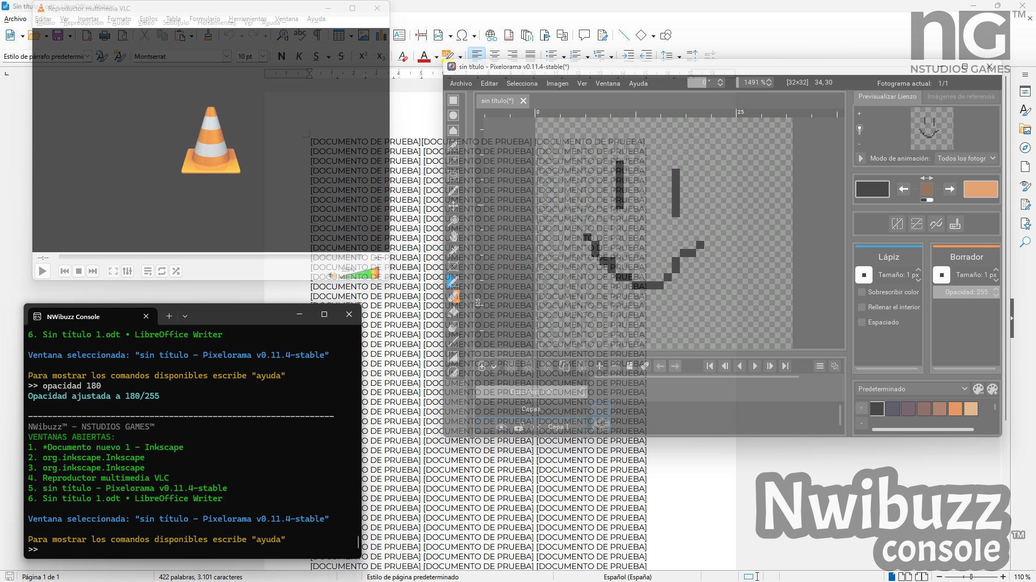Viewport: 1036px width, 582px height.
Task: Select the Pan hand tool in Pixelorama
Action: point(453,235)
